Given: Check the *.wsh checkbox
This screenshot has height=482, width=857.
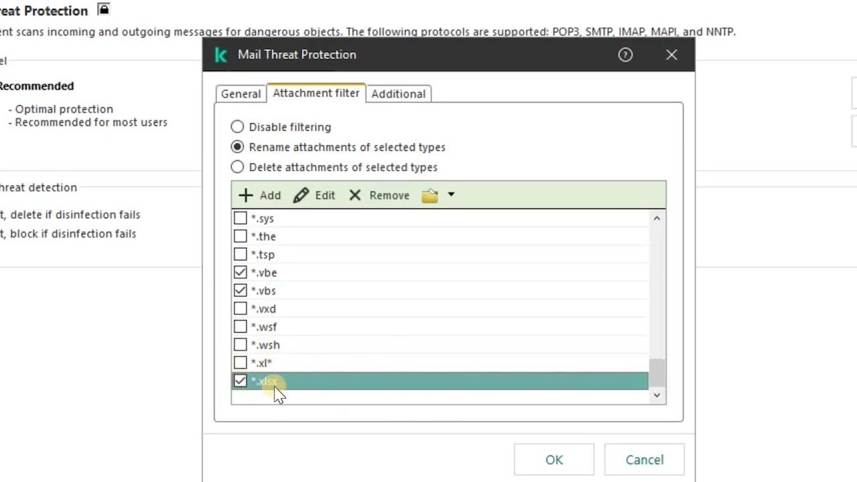Looking at the screenshot, I should pos(240,345).
